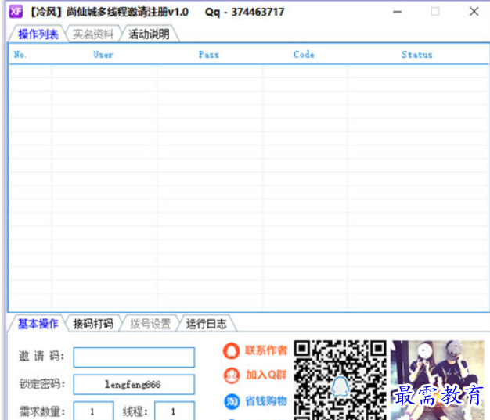Select the 基本操作 tab
This screenshot has width=490, height=420.
(x=38, y=324)
